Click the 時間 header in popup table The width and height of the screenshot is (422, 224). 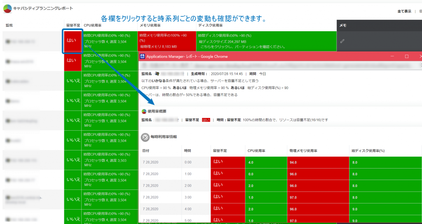tap(188, 151)
